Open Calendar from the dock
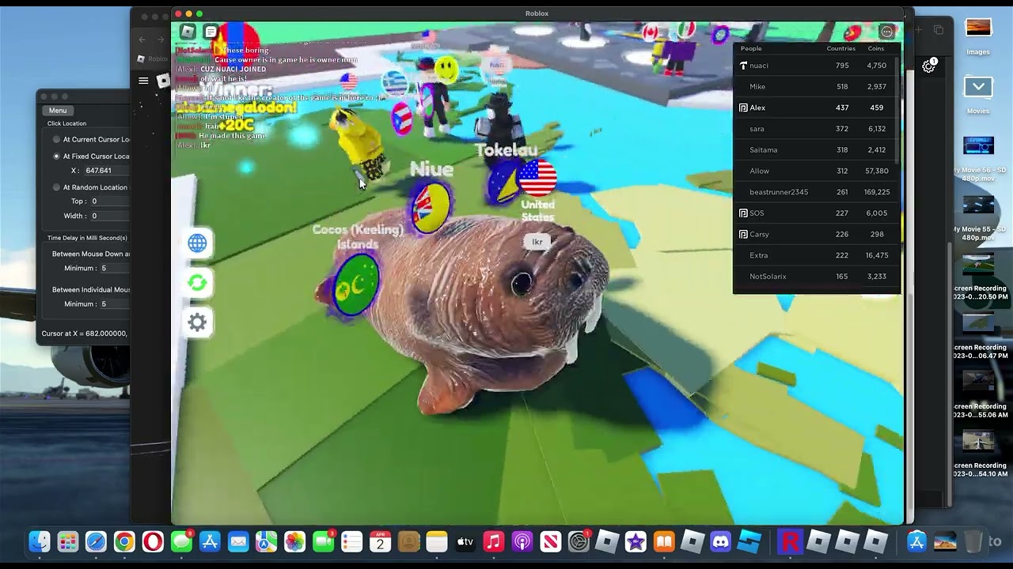This screenshot has width=1013, height=569. [380, 541]
